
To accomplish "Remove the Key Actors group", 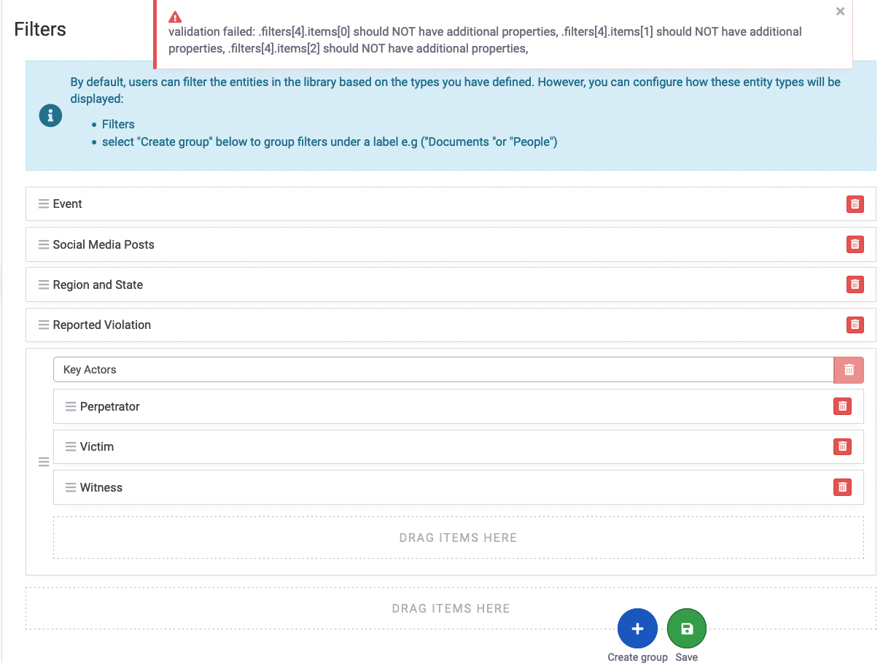I will 848,370.
